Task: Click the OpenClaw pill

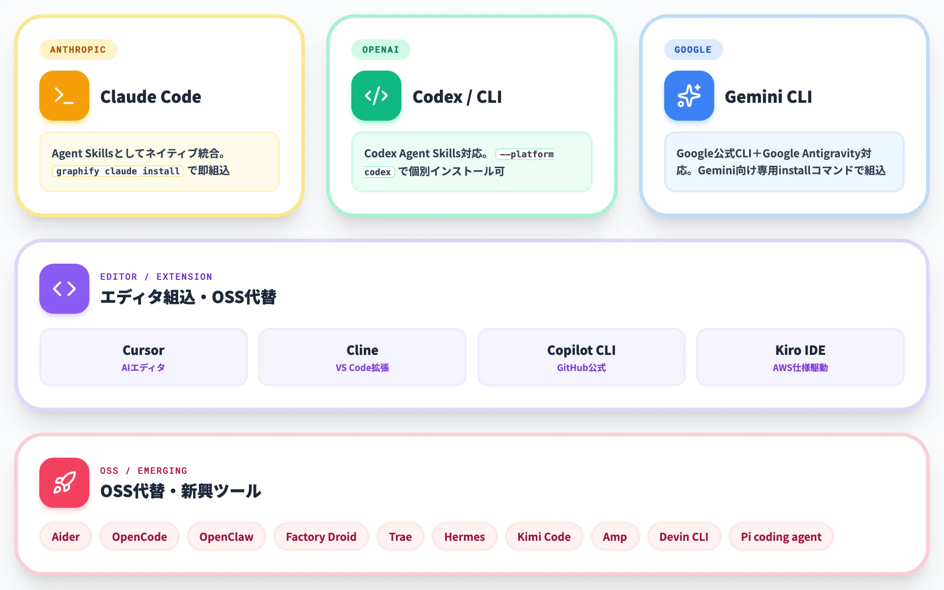Action: [x=226, y=536]
